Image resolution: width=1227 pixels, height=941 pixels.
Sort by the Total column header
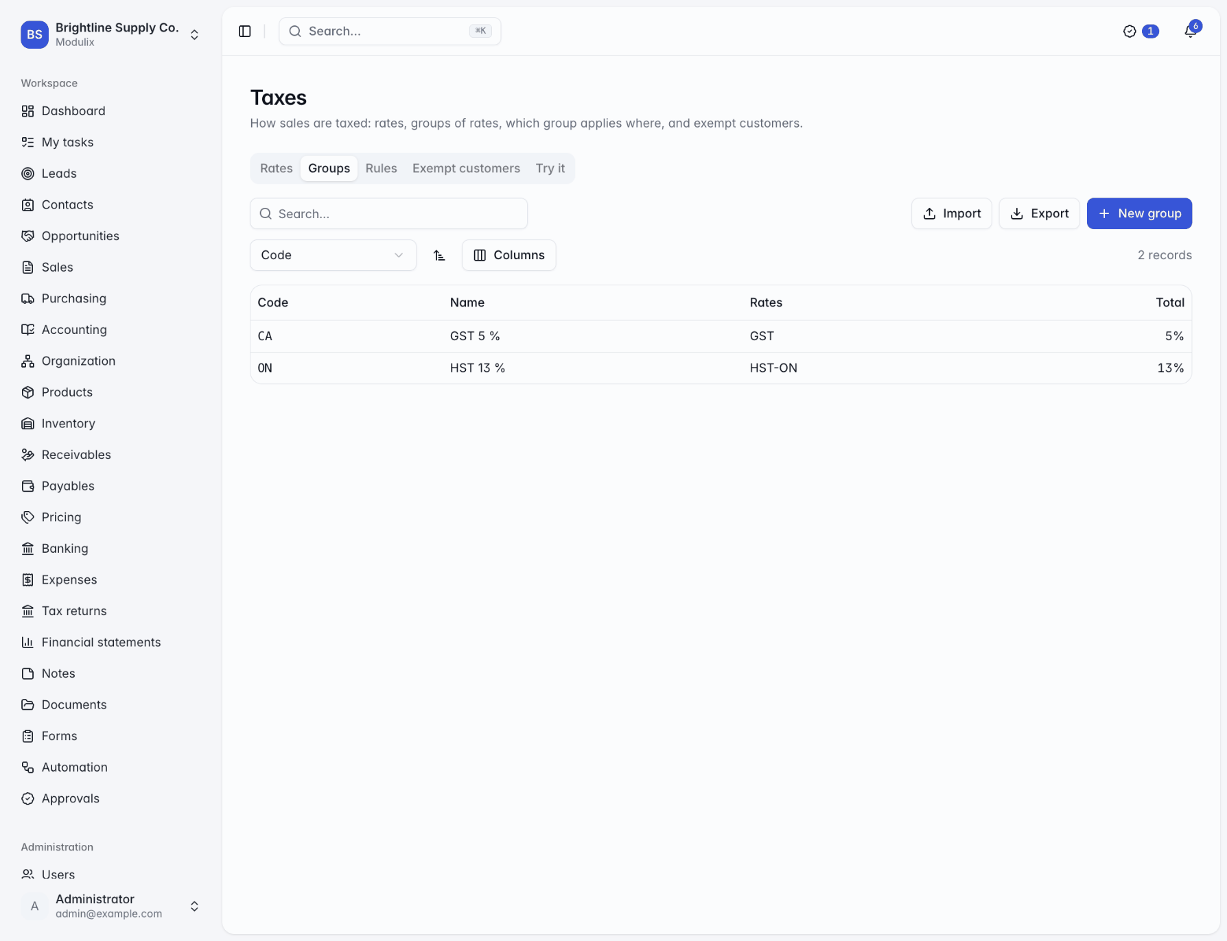pos(1170,302)
